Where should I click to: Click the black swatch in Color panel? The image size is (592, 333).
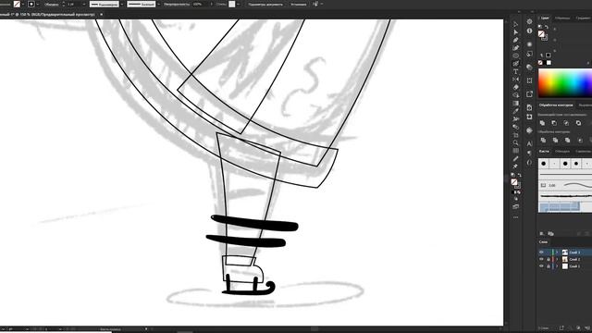coord(545,63)
